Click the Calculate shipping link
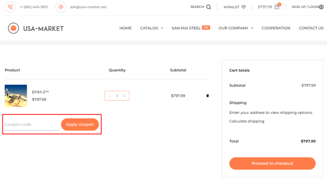 point(247,121)
